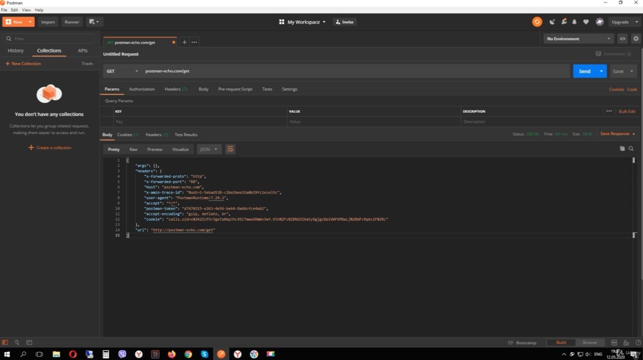This screenshot has width=643, height=360.
Task: Open the request Tests tab
Action: click(x=267, y=89)
